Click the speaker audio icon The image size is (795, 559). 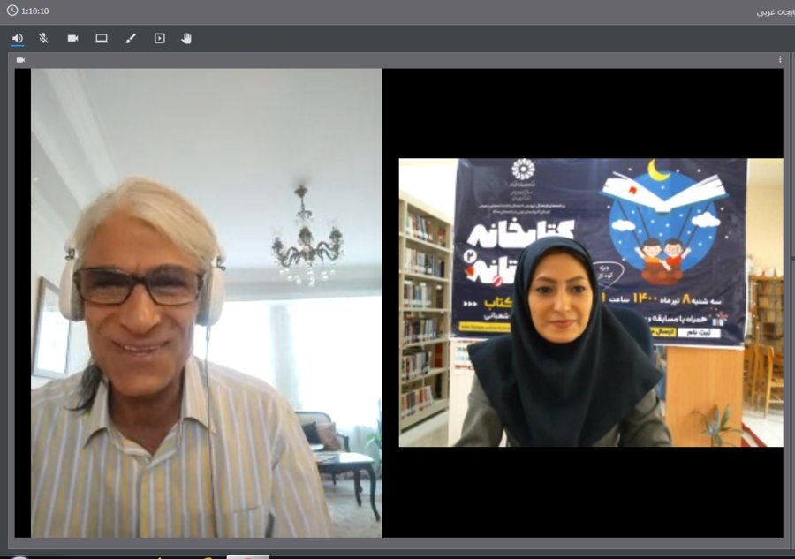pyautogui.click(x=18, y=38)
